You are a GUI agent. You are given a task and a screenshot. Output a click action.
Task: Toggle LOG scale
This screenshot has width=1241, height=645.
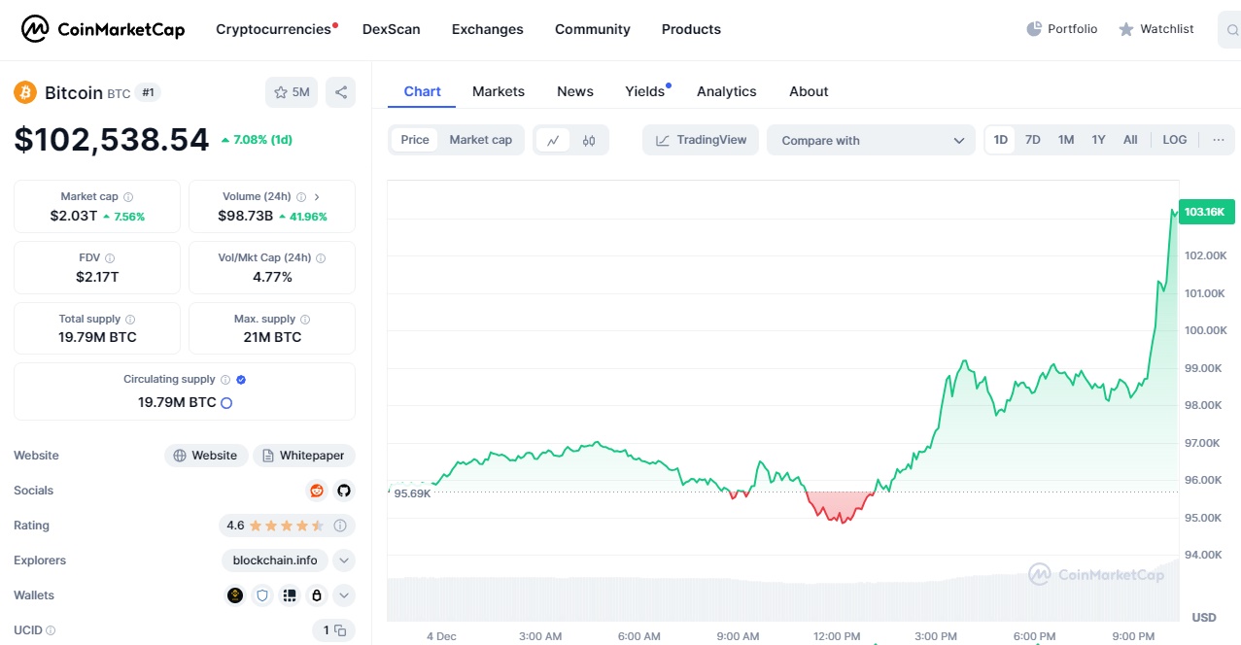1175,140
